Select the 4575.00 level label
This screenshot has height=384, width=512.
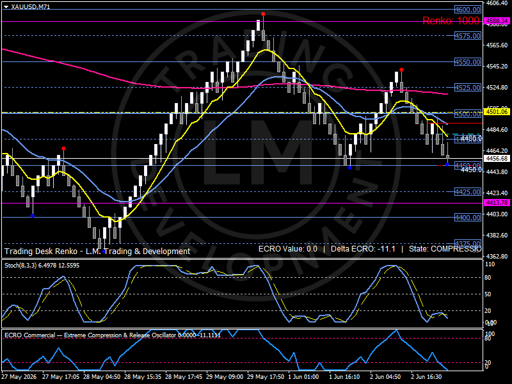[x=468, y=36]
